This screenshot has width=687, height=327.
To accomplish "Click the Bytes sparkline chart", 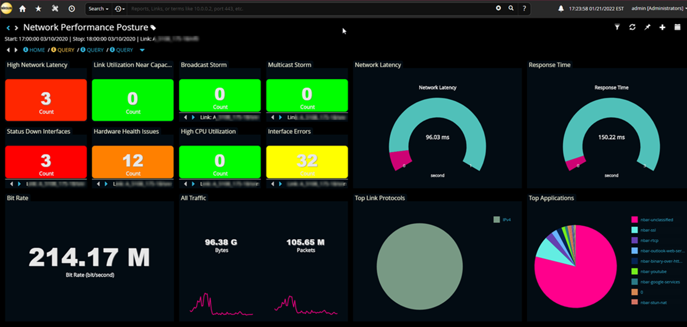I will coord(221,304).
